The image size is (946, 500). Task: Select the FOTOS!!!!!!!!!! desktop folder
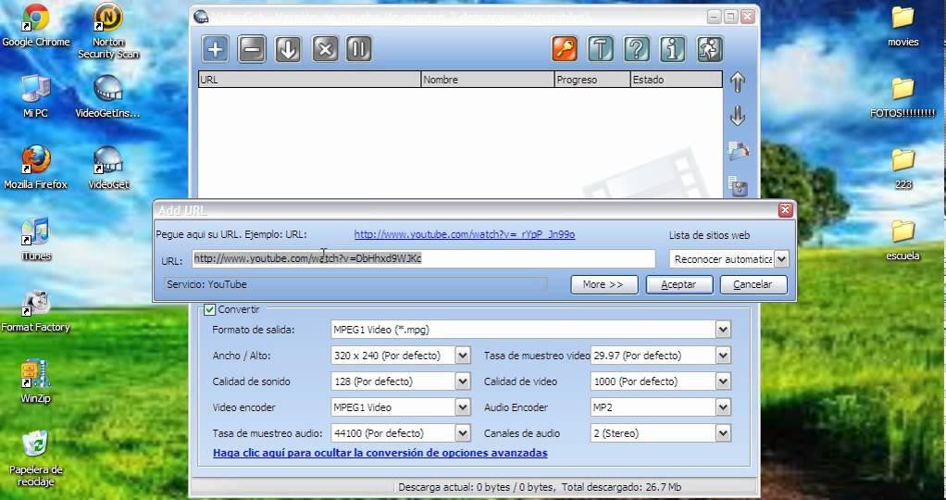coord(903,96)
